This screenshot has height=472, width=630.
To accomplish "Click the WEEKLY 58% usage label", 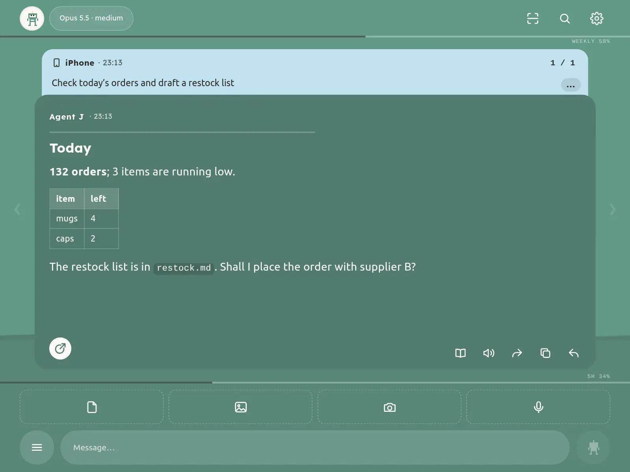I will [x=591, y=41].
